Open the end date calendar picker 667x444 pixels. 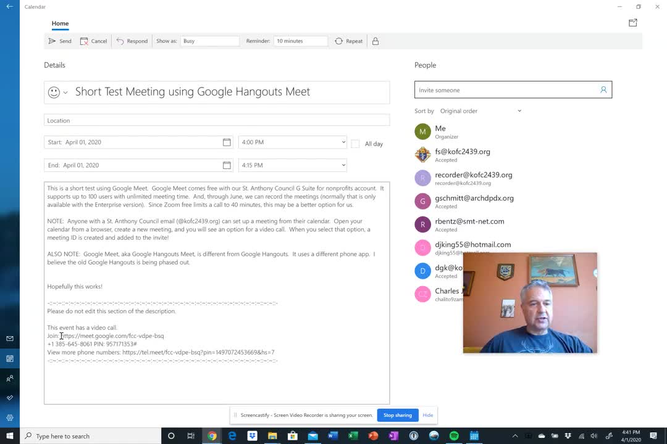pos(227,165)
